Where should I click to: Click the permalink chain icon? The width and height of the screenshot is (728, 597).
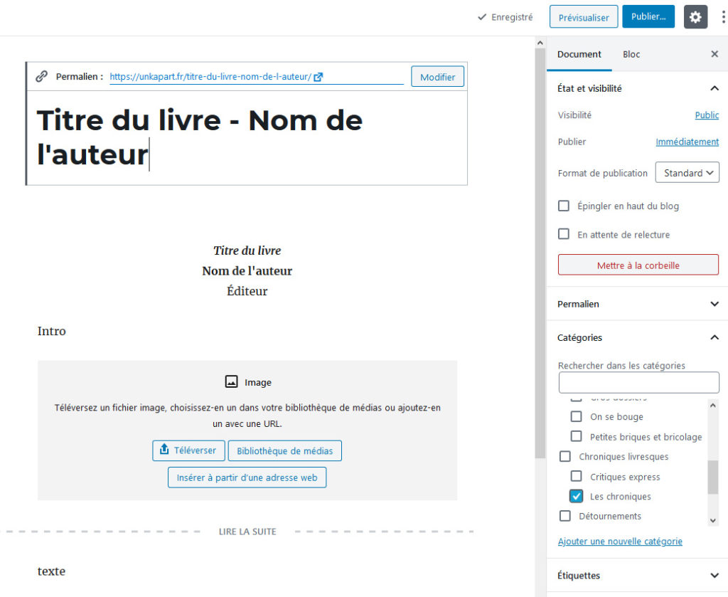tap(42, 76)
